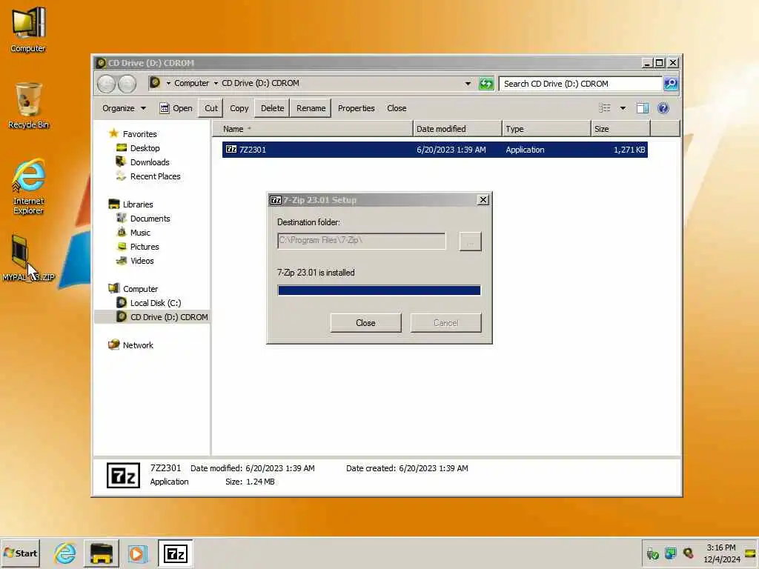Screen dimensions: 759x569
Task: Open the file explorer taskbar button
Action: [101, 553]
